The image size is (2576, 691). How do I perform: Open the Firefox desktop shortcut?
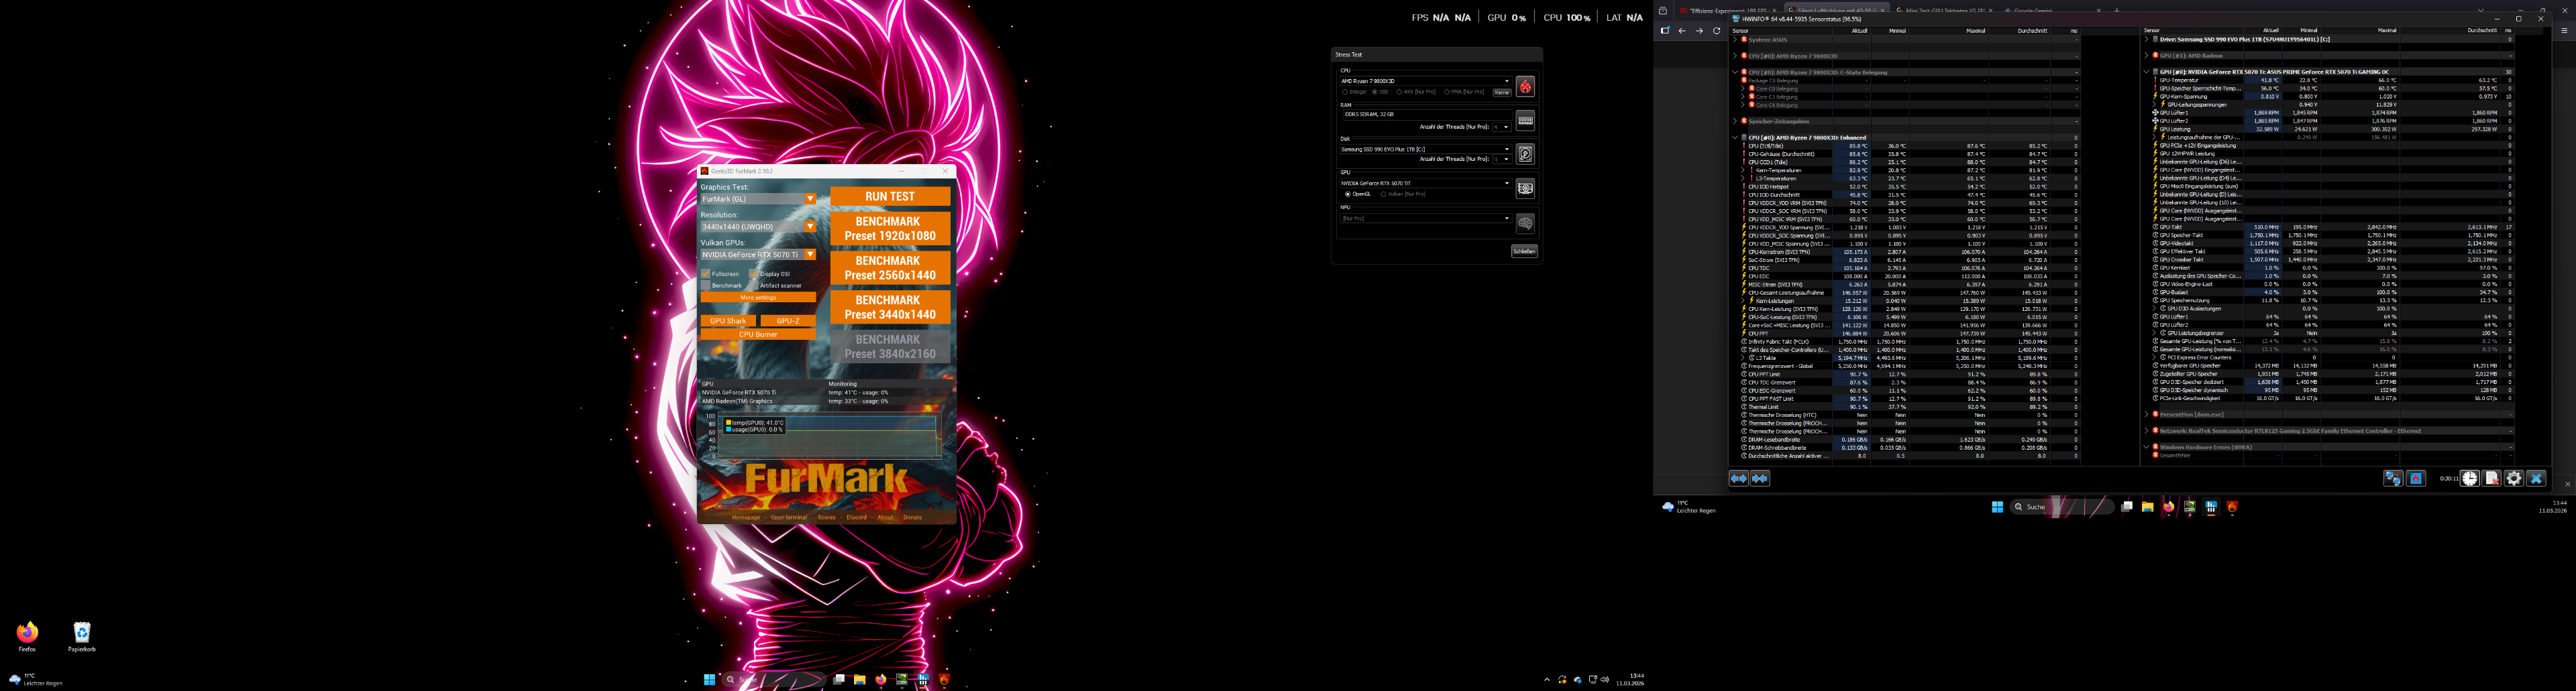point(27,636)
